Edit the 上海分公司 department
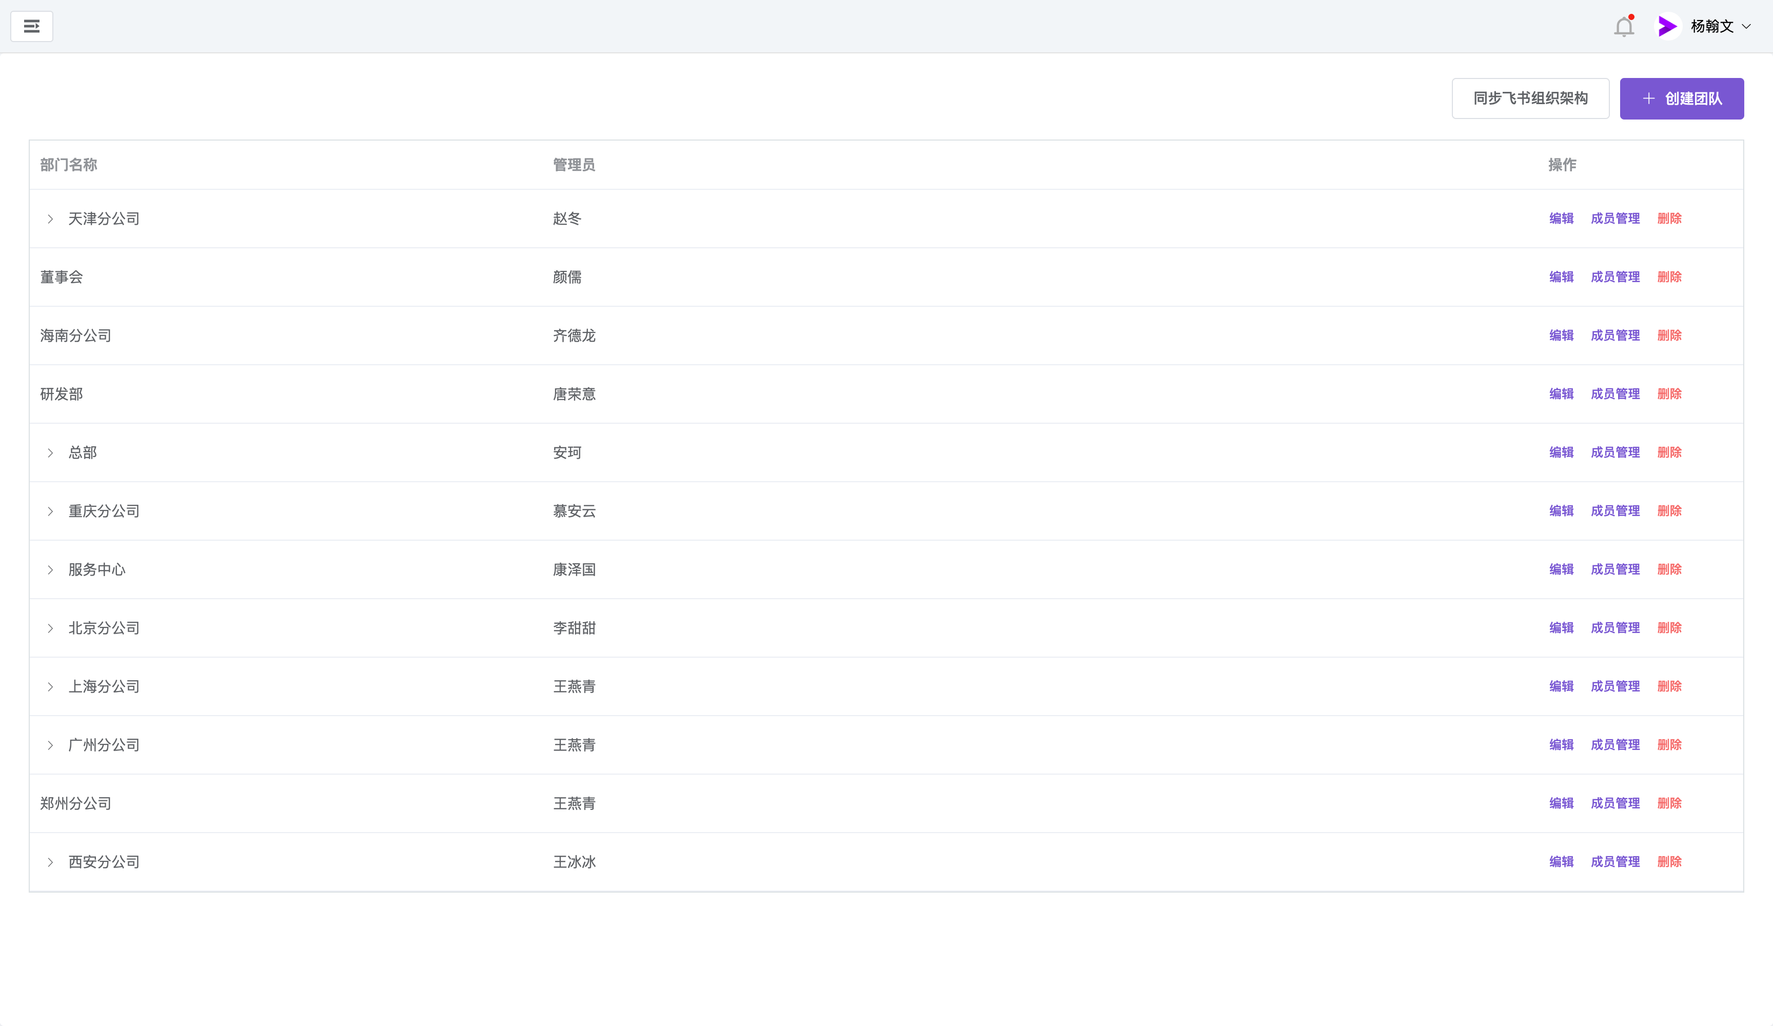This screenshot has height=1026, width=1773. click(x=1561, y=685)
